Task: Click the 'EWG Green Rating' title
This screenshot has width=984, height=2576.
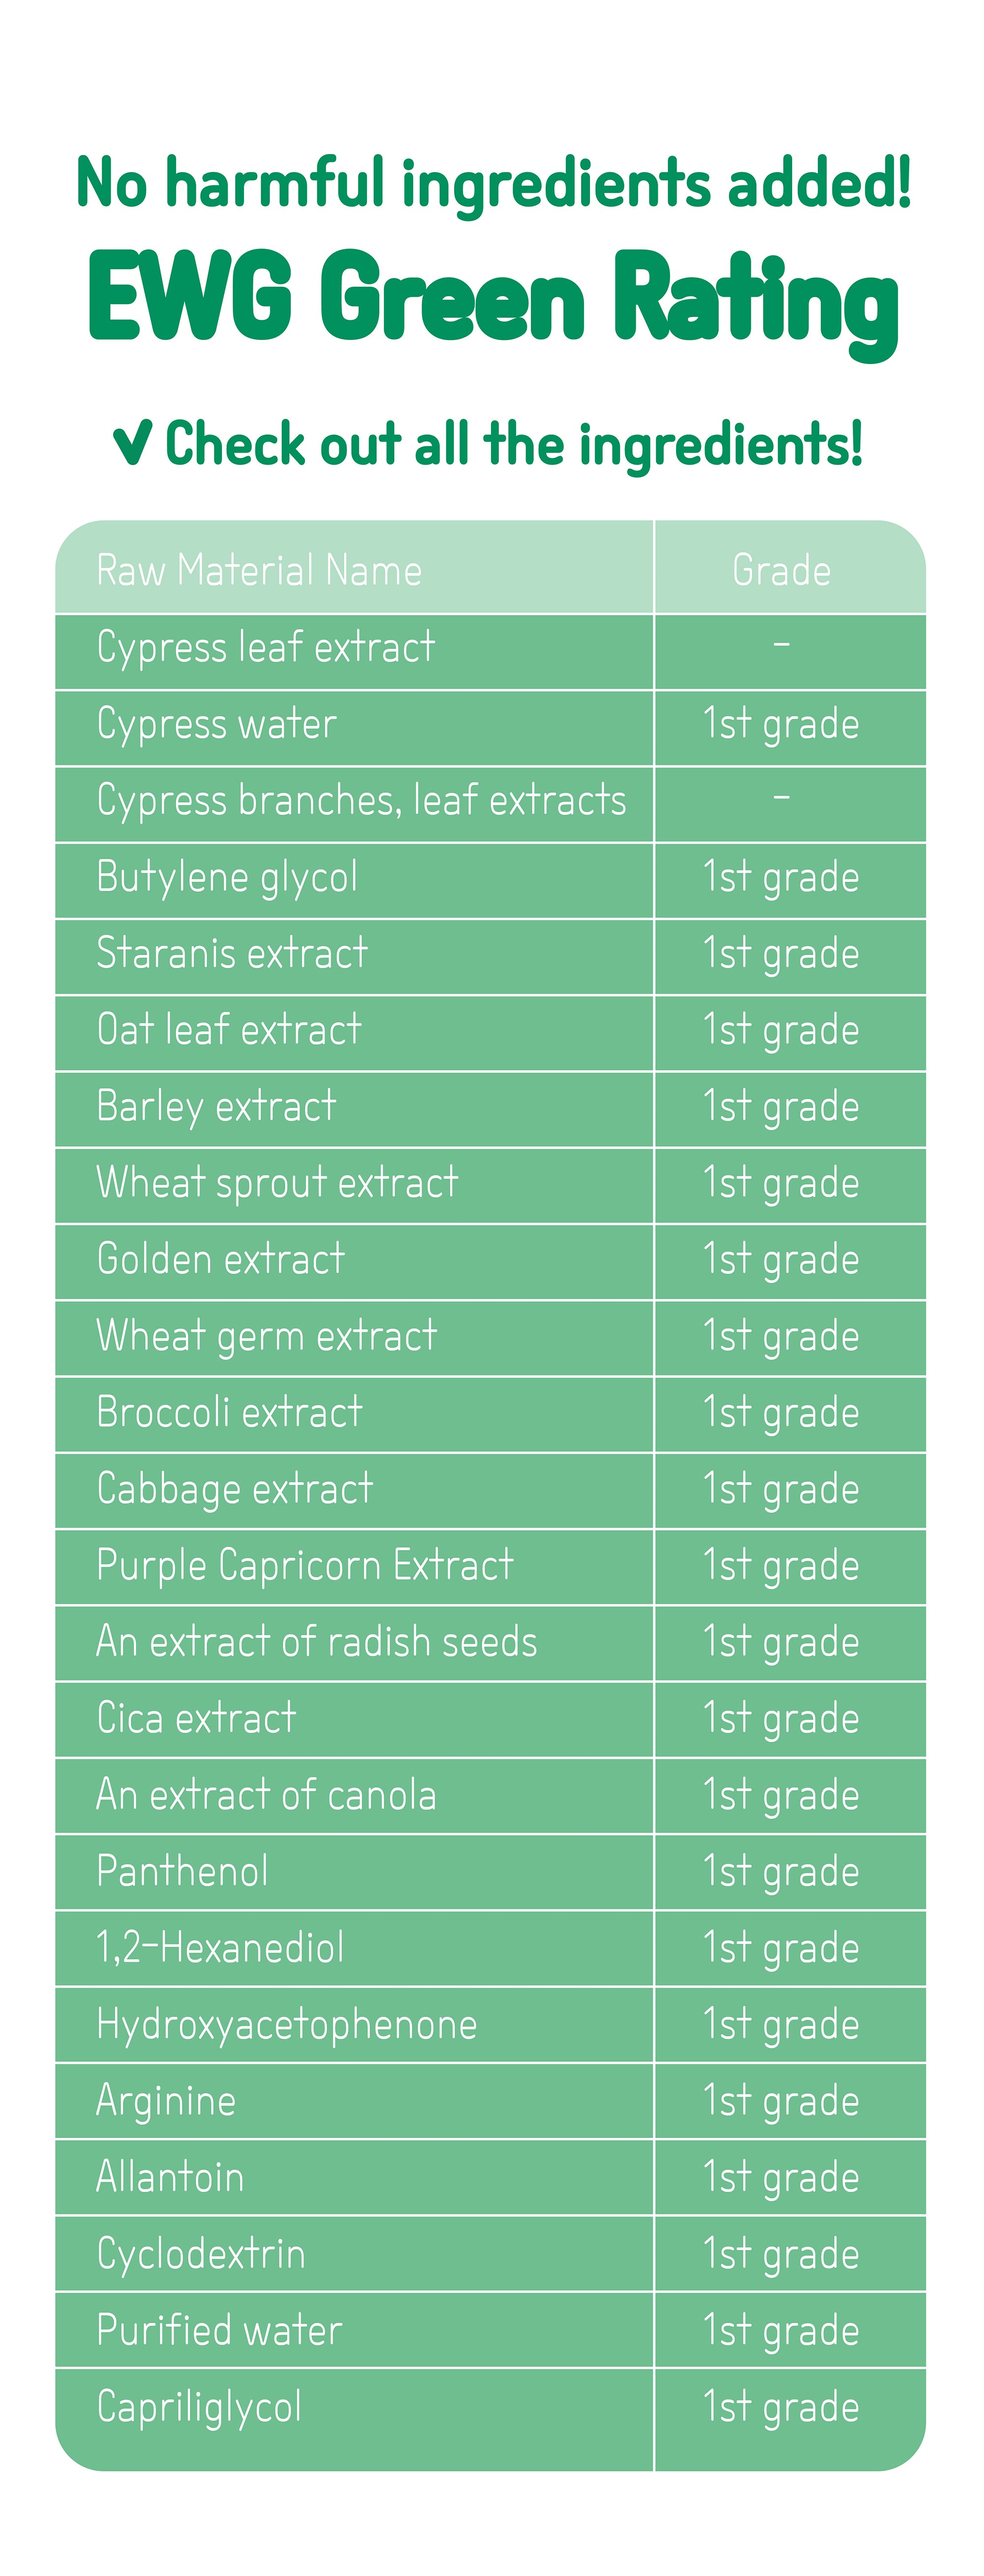Action: click(494, 303)
